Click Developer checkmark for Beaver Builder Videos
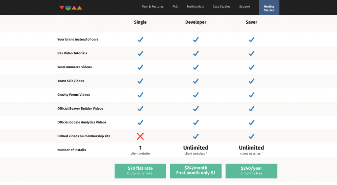This screenshot has width=337, height=185. coord(196,109)
